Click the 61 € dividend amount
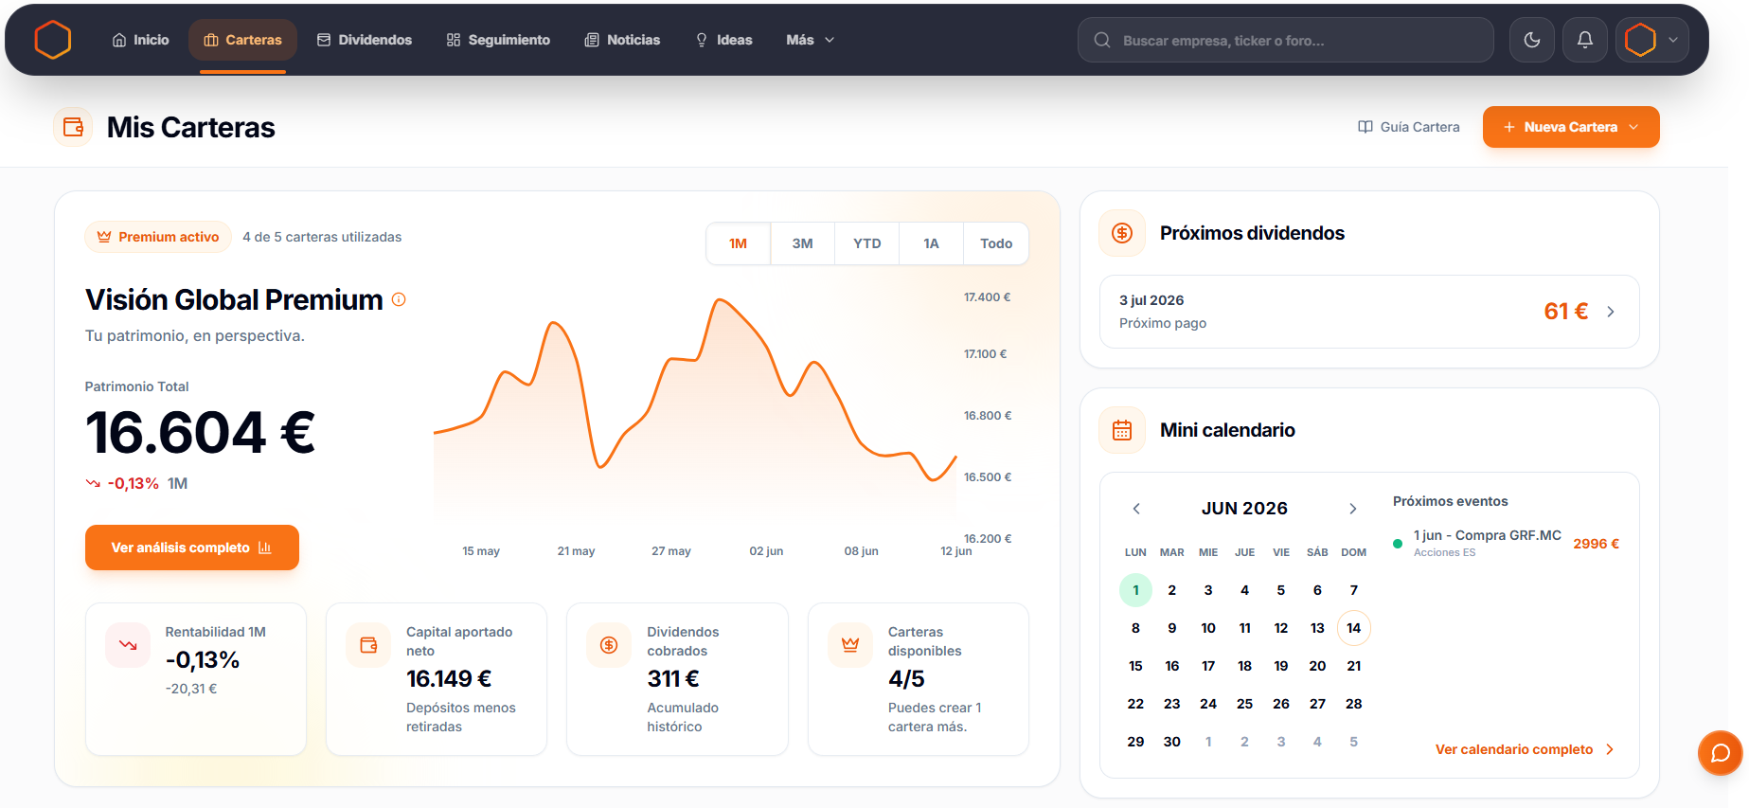Viewport: 1749px width, 808px height. 1566,312
